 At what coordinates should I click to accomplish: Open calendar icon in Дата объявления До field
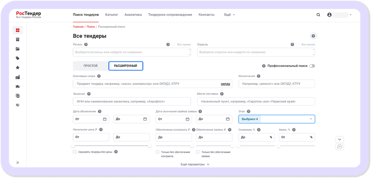click(x=145, y=119)
